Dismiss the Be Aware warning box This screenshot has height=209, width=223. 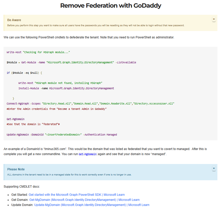(214, 19)
